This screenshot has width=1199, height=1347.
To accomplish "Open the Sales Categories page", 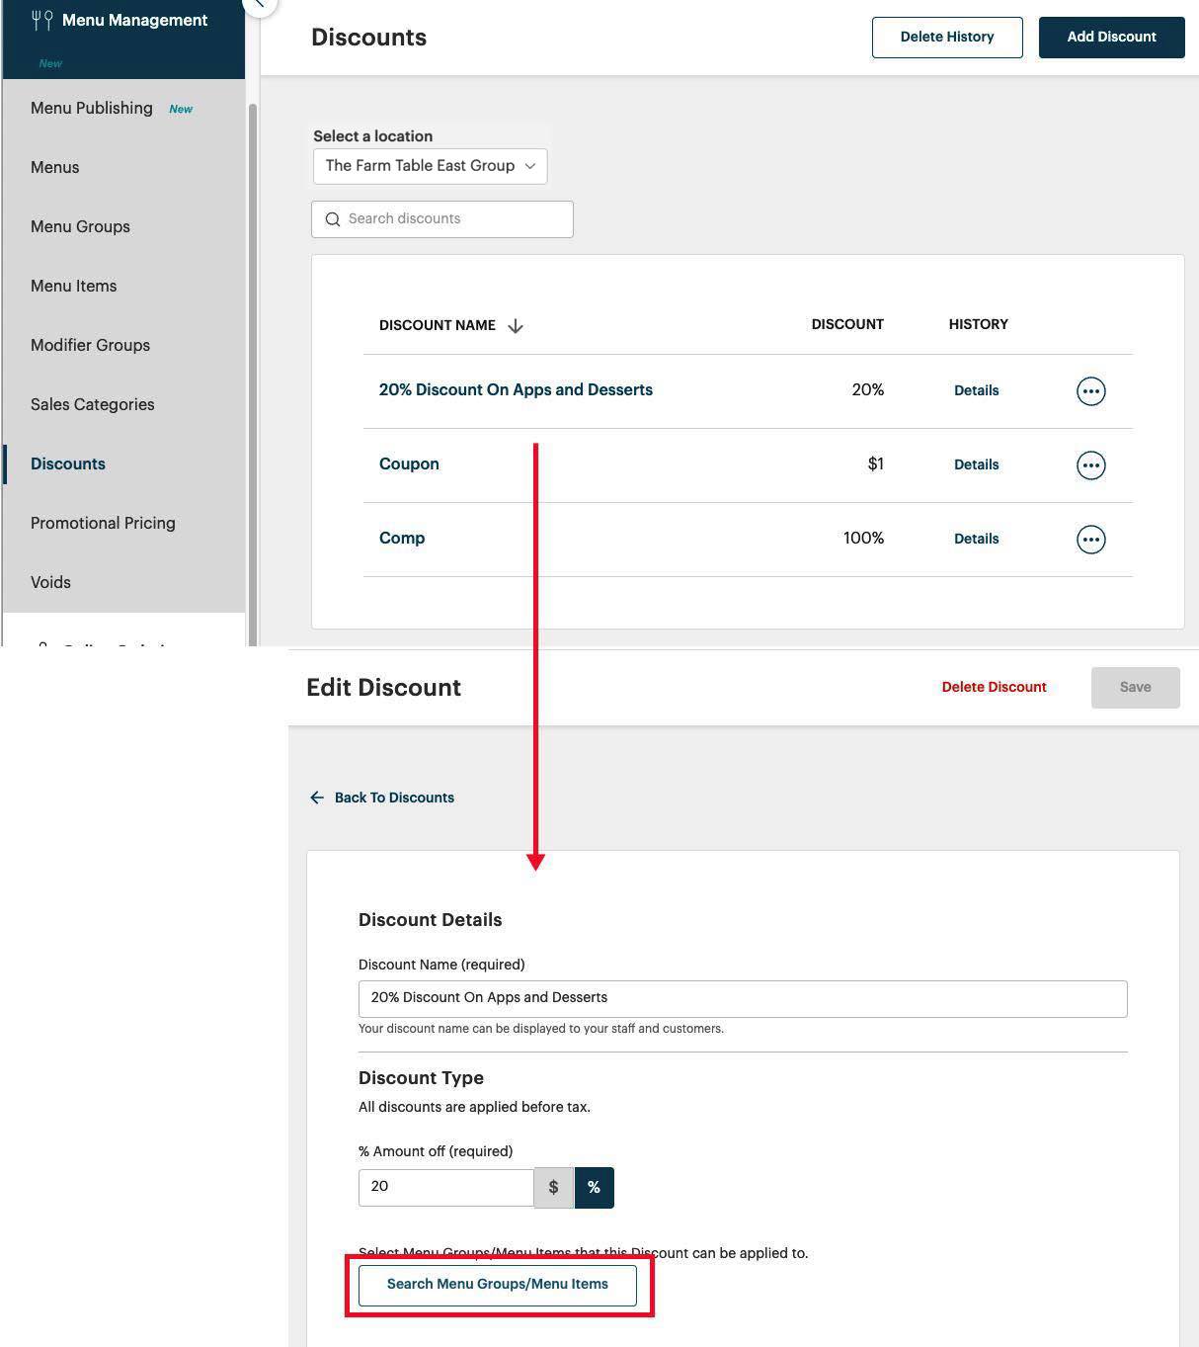I will point(92,404).
